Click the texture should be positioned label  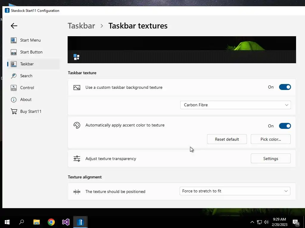click(x=115, y=191)
